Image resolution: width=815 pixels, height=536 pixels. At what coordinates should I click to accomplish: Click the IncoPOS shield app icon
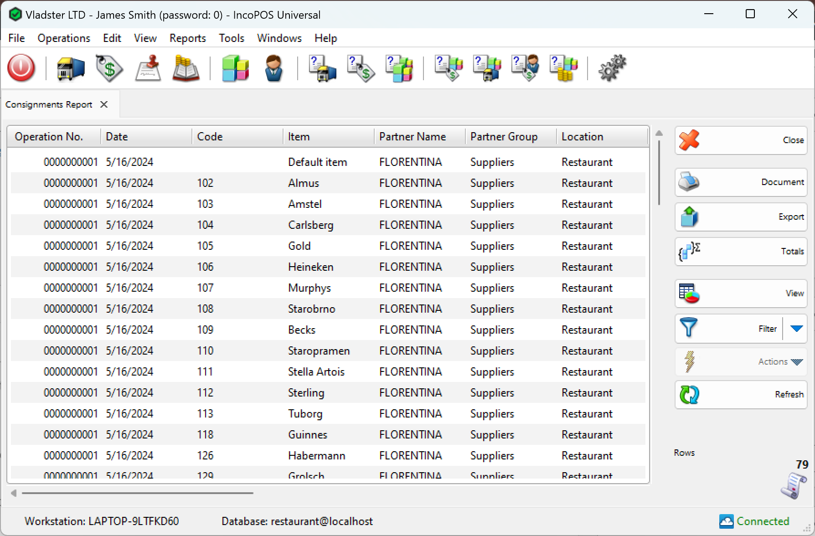(15, 15)
